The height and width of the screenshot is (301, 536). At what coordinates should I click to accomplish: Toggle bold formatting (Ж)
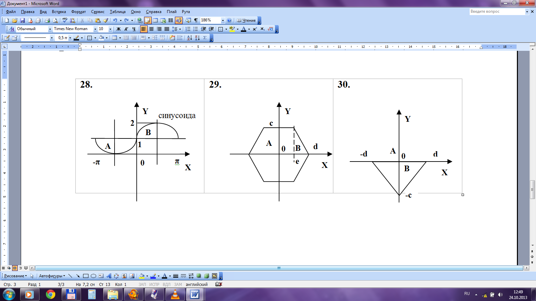pos(118,29)
